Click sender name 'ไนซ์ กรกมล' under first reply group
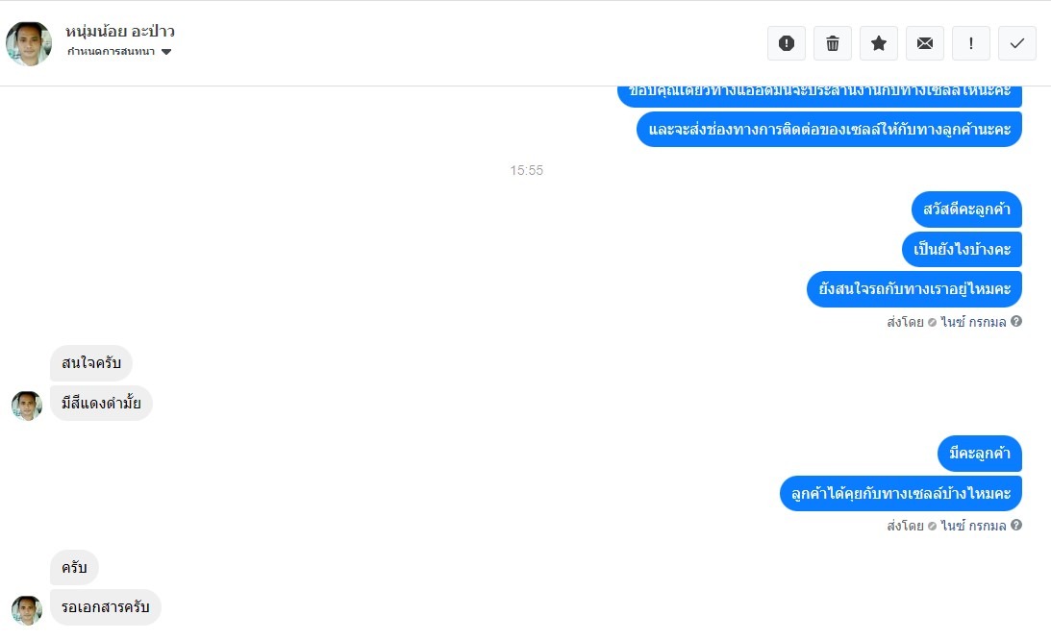1051x640 pixels. 973,322
